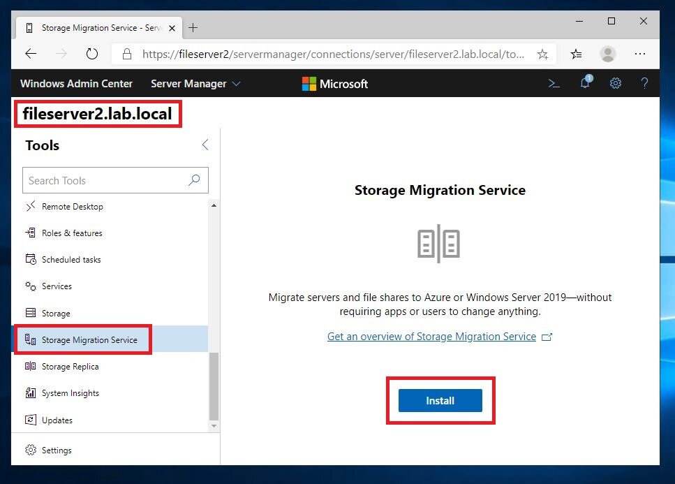Click the browser forward arrow

click(x=61, y=54)
